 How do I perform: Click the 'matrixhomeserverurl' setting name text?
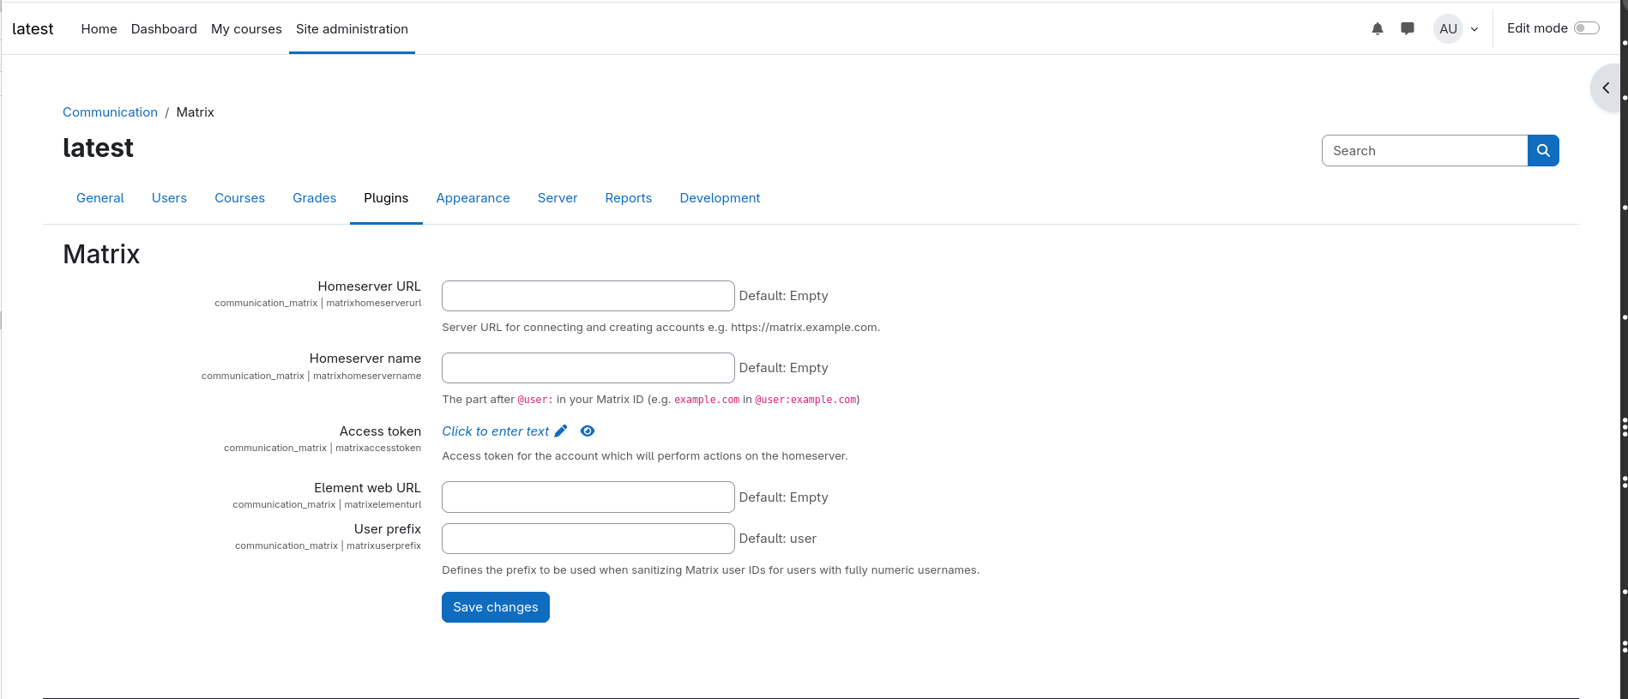coord(374,304)
